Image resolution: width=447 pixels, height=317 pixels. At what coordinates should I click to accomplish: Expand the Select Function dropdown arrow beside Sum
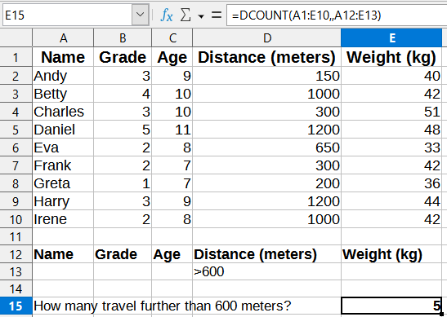tap(201, 16)
